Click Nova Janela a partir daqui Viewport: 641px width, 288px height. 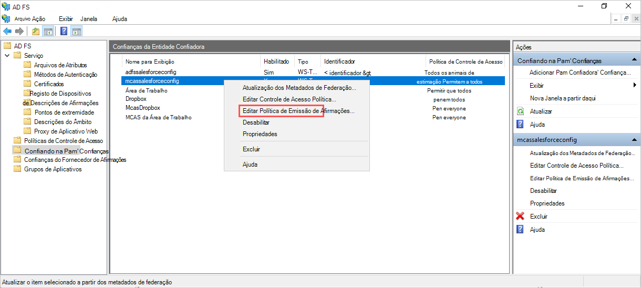point(563,98)
